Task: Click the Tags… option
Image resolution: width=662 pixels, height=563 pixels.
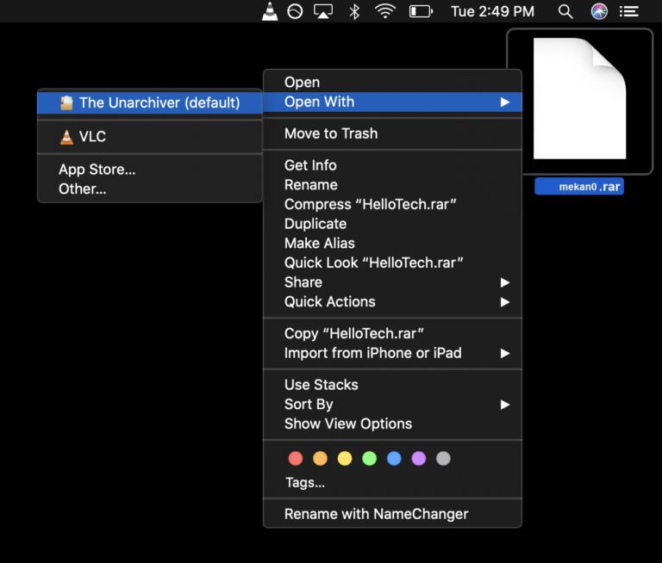Action: [x=305, y=483]
